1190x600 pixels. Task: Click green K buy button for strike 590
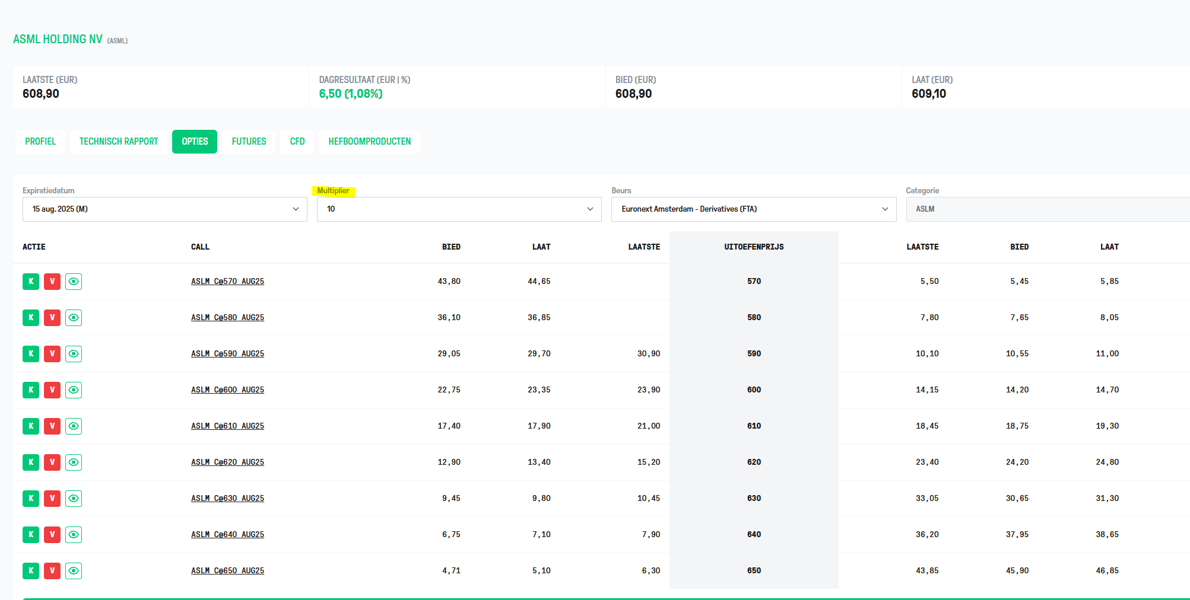[31, 354]
